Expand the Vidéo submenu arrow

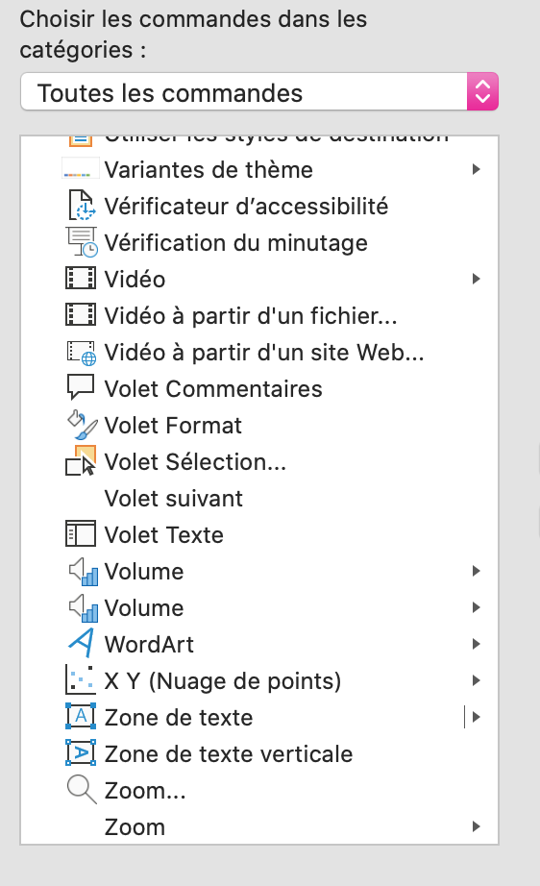[x=477, y=279]
